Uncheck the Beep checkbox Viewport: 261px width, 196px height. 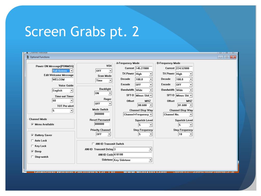tap(32, 151)
